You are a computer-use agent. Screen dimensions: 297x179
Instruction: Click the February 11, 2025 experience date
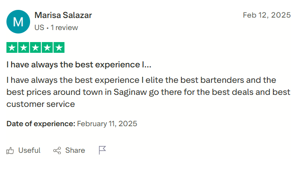click(107, 124)
